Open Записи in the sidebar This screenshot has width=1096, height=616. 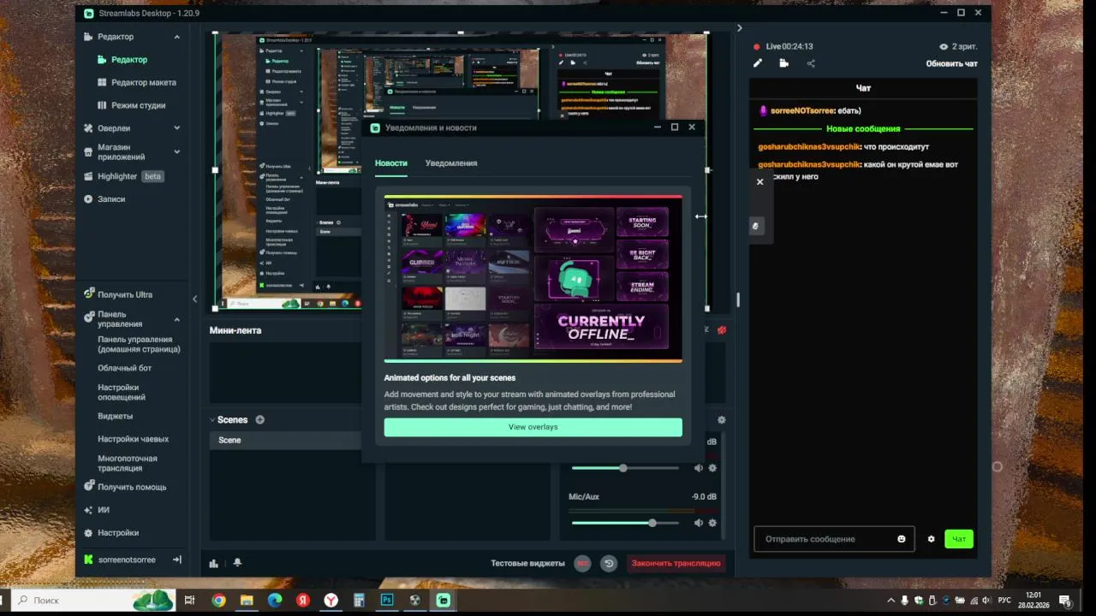[111, 199]
